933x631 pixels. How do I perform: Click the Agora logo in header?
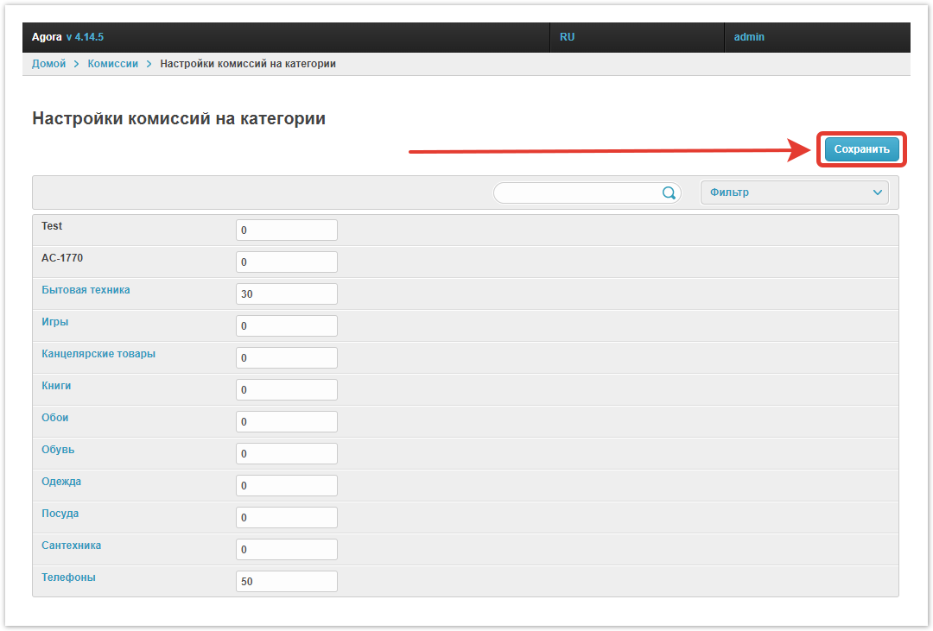[47, 37]
